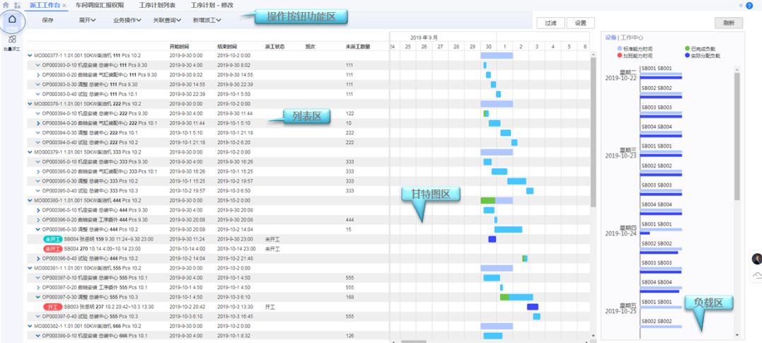This screenshot has height=343, width=762.
Task: Open the module grid icon beside home
Action: pos(17,5)
